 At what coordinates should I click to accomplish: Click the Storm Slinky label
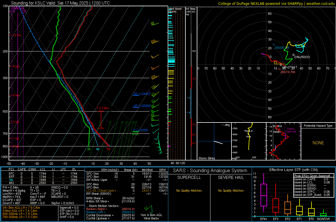click(206, 158)
